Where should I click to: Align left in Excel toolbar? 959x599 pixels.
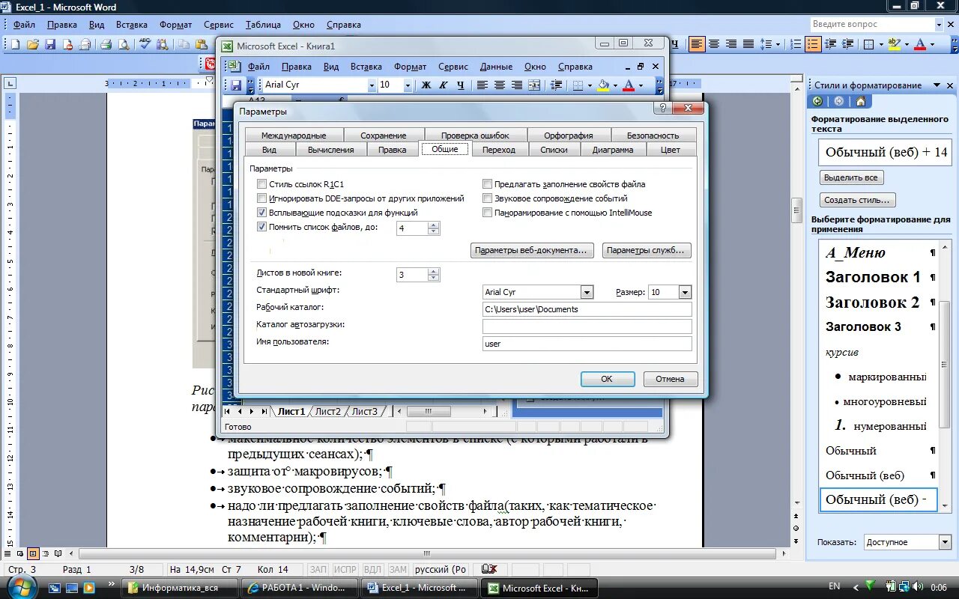tap(483, 85)
